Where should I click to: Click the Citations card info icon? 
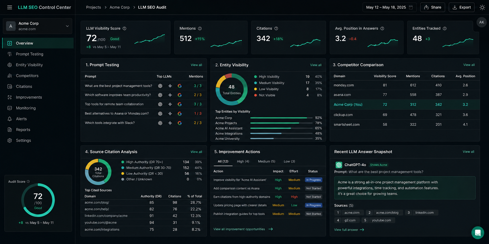pyautogui.click(x=276, y=28)
